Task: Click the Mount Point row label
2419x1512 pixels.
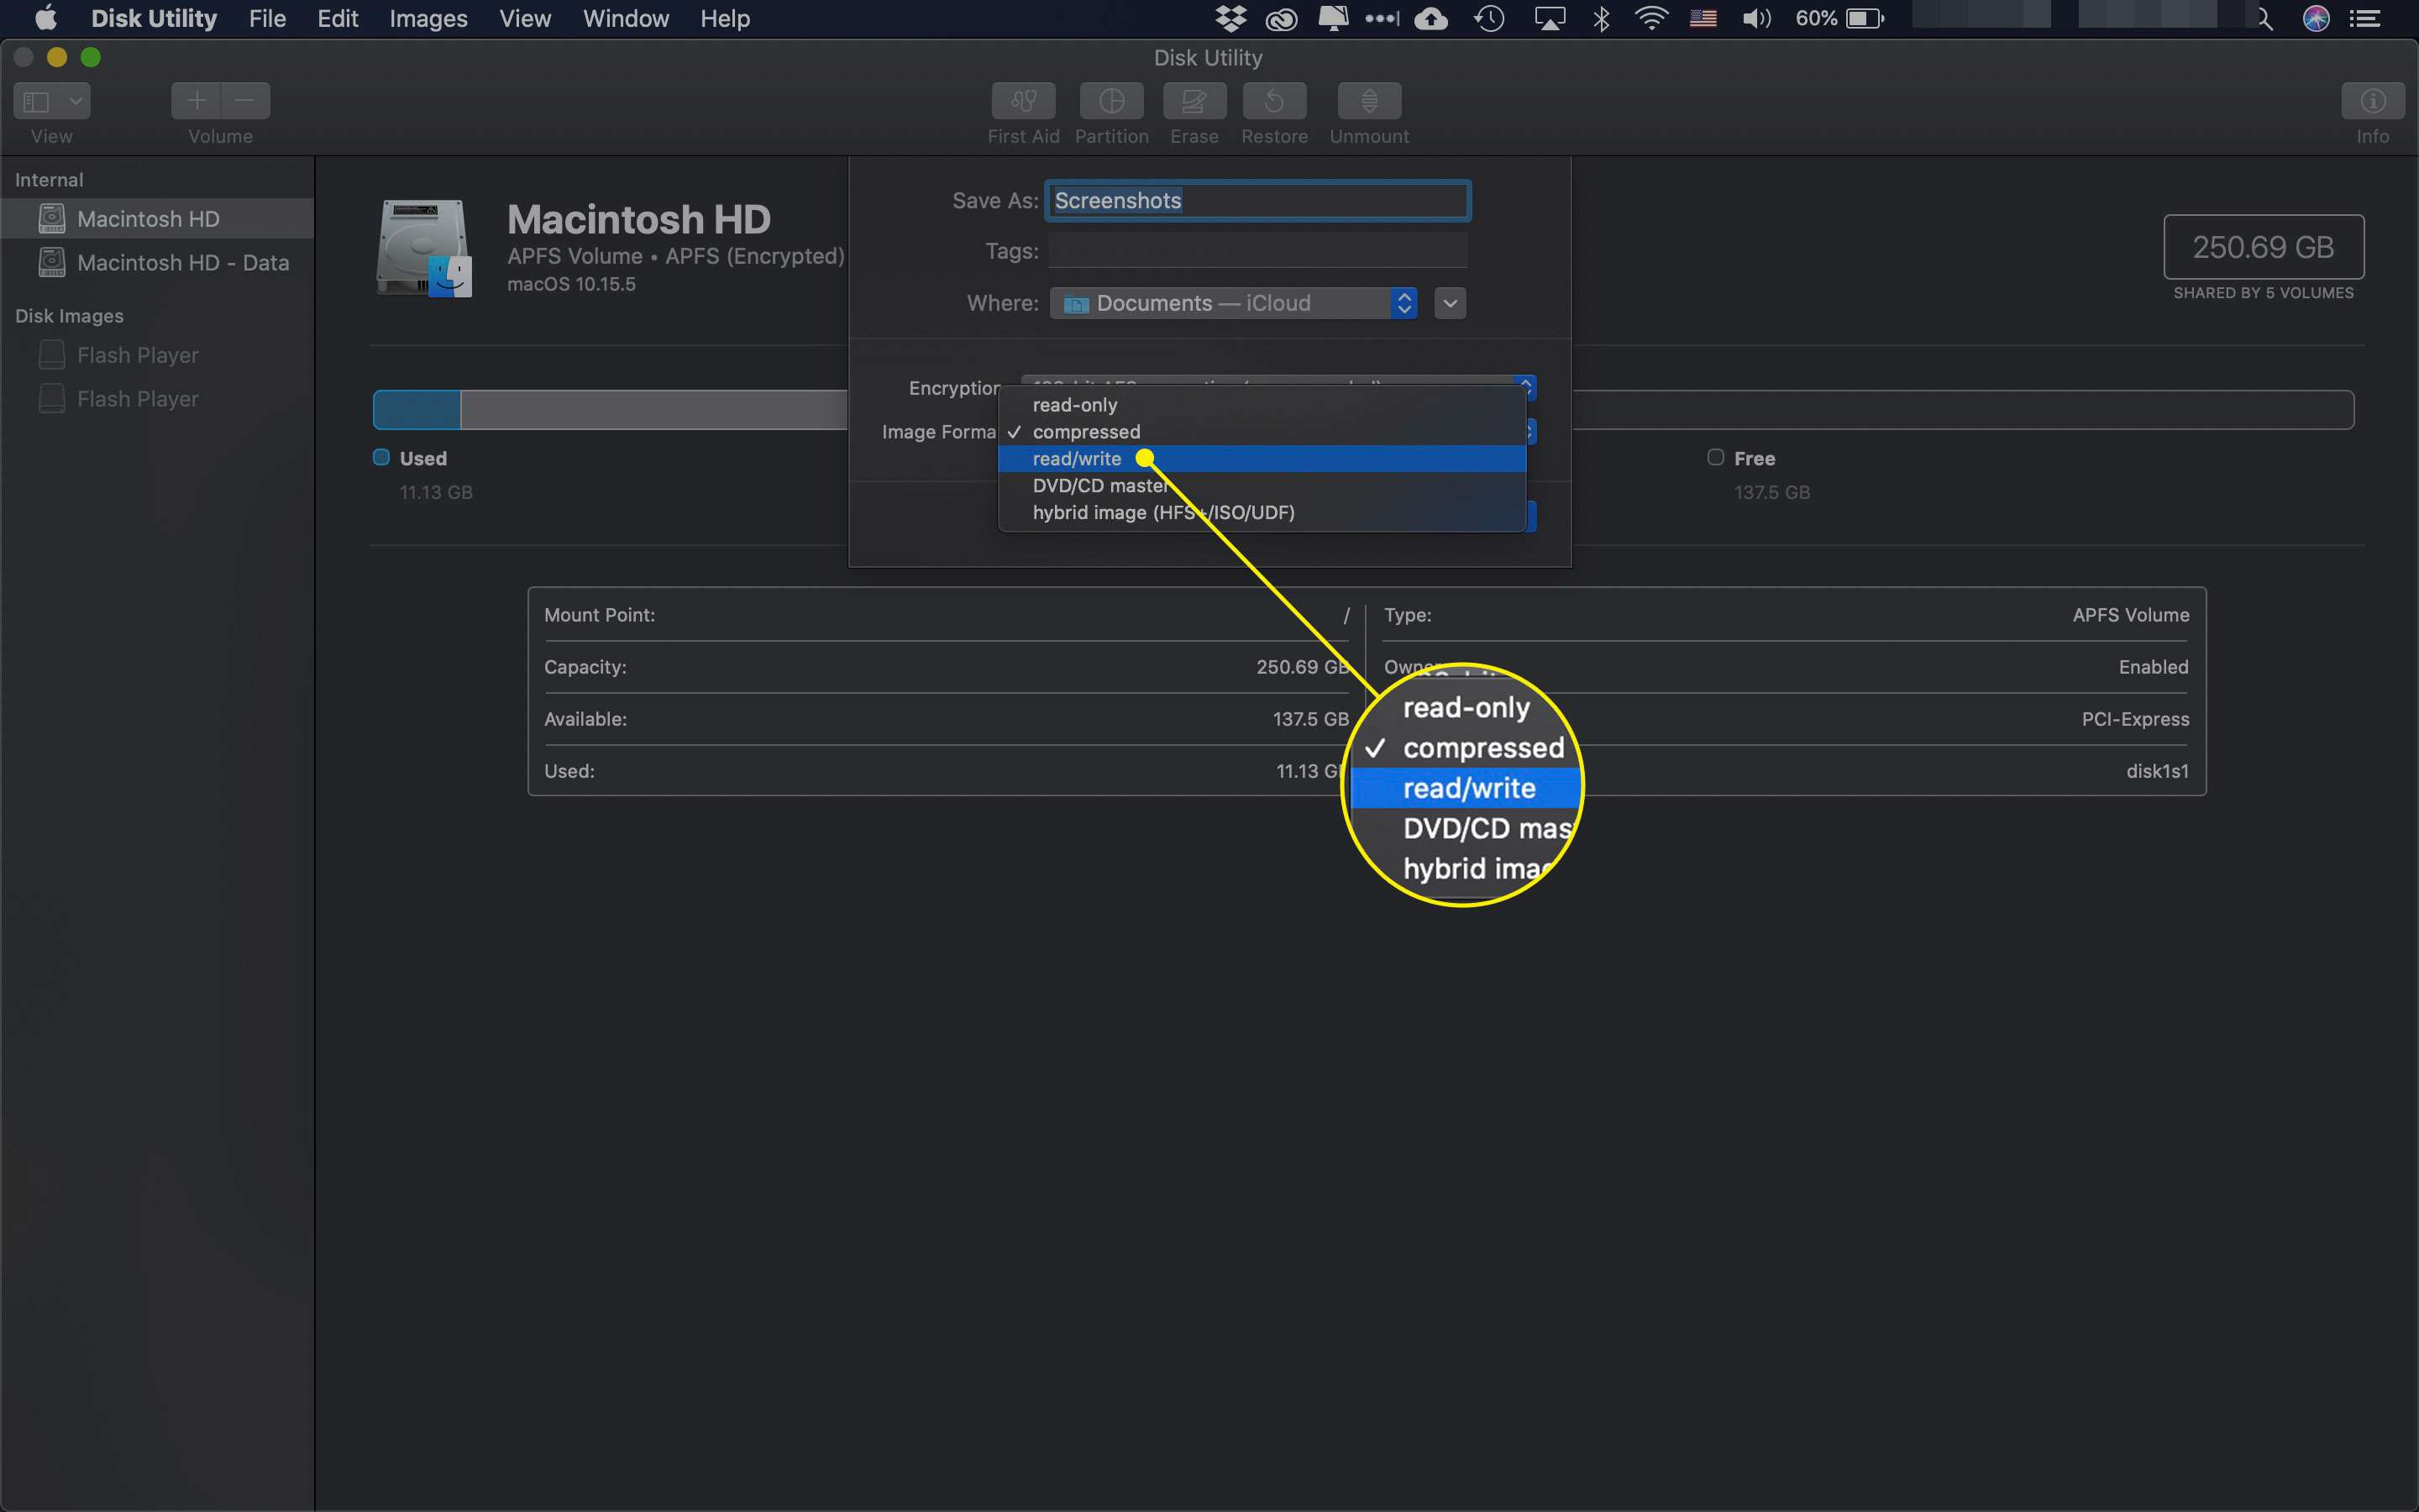Action: click(x=599, y=615)
